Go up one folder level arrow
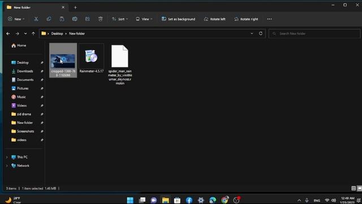The height and width of the screenshot is (204, 362). tap(33, 33)
